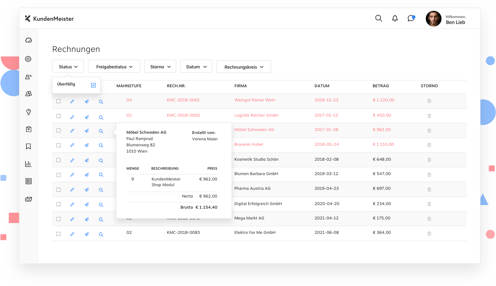The image size is (496, 286).
Task: Open the dashboard speedometer icon in sidebar
Action: click(x=29, y=40)
